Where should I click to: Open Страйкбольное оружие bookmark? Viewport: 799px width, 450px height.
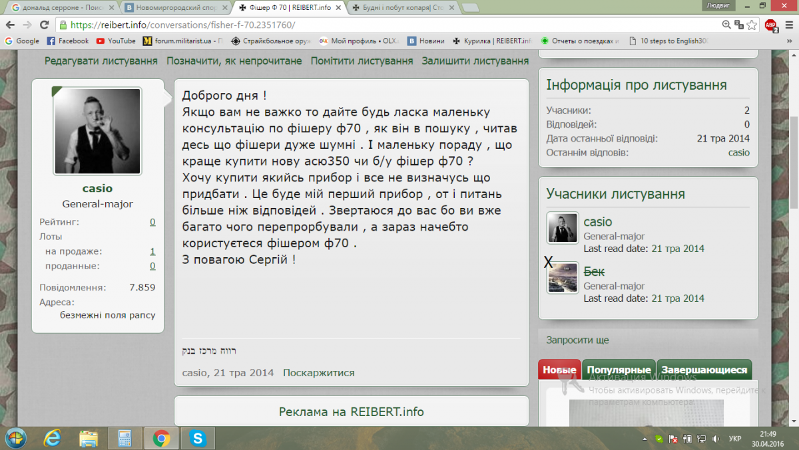[271, 41]
